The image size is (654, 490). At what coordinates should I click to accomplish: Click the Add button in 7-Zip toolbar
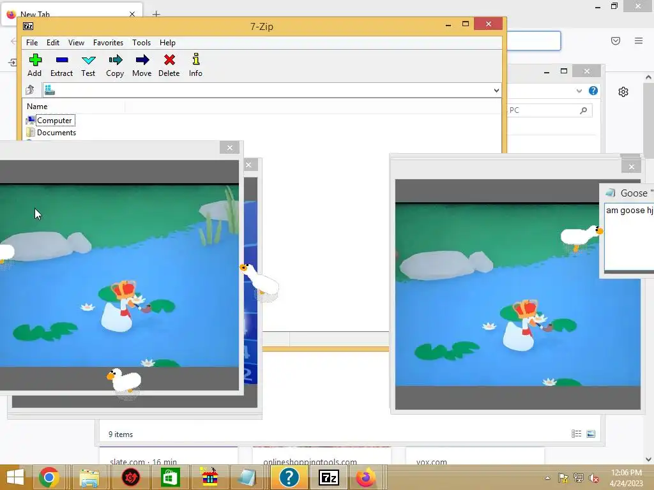pos(34,65)
